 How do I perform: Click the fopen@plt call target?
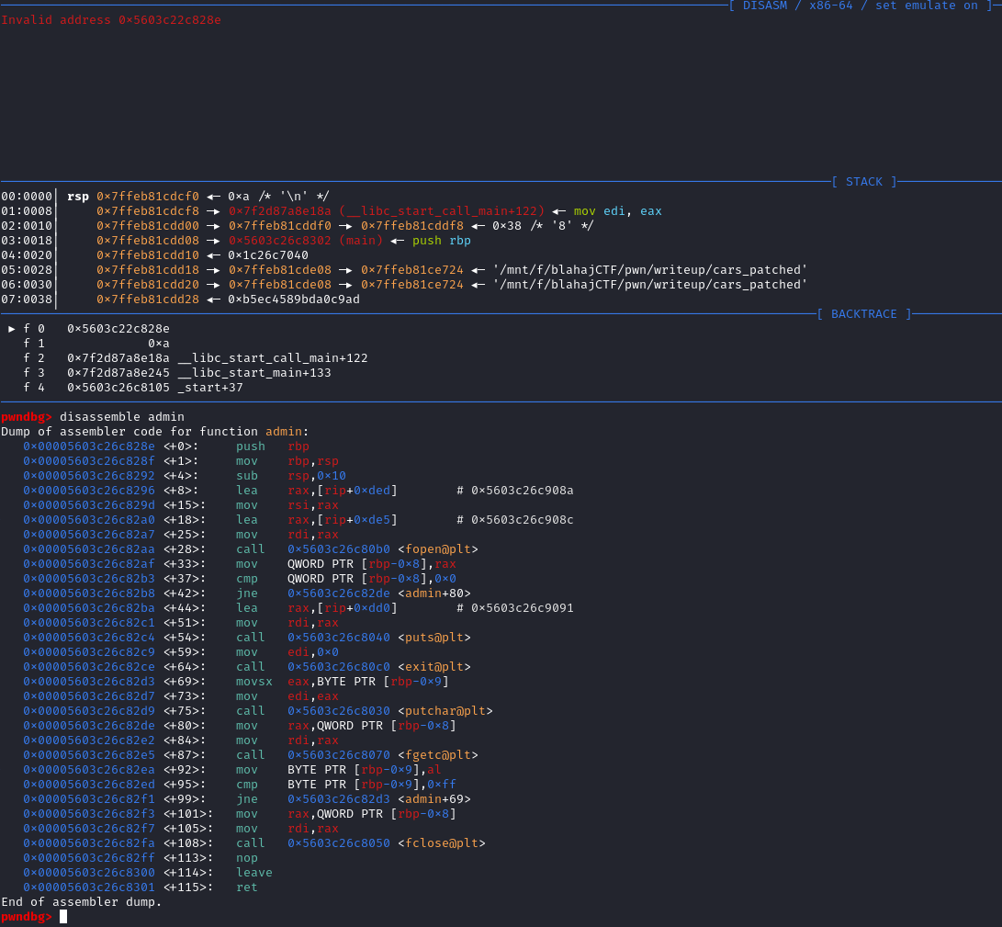point(437,549)
